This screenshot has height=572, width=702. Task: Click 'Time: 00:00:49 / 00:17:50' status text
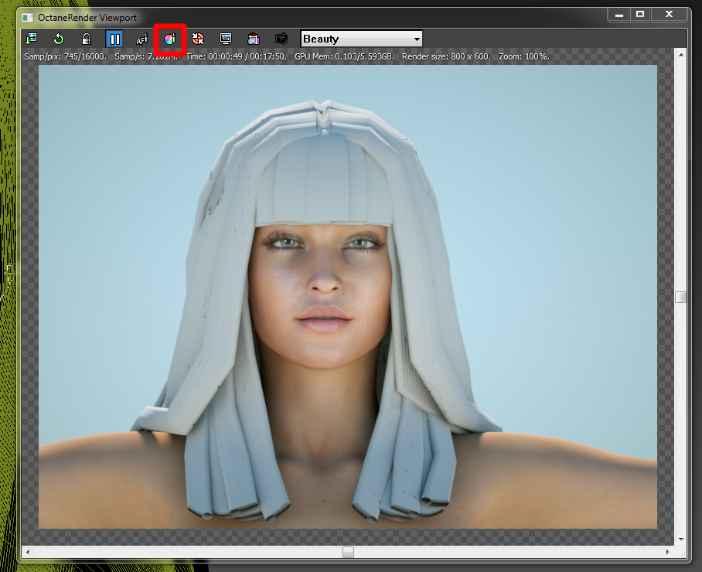click(237, 57)
